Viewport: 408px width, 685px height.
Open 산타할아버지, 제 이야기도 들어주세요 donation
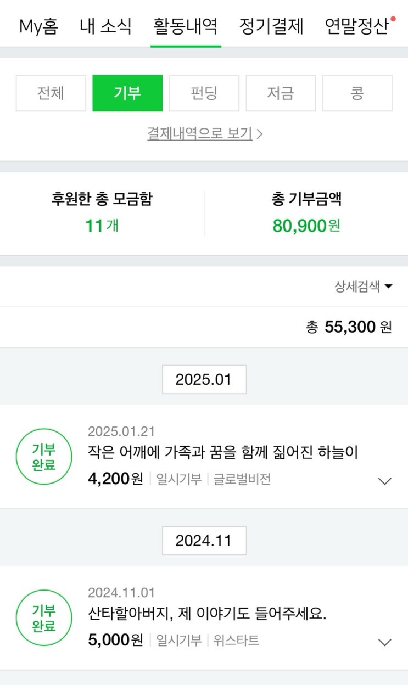point(207,614)
